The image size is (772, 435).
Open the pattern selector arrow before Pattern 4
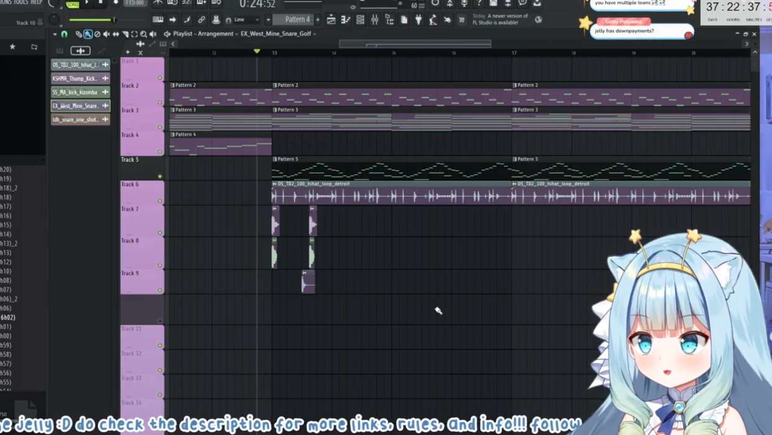pos(268,20)
